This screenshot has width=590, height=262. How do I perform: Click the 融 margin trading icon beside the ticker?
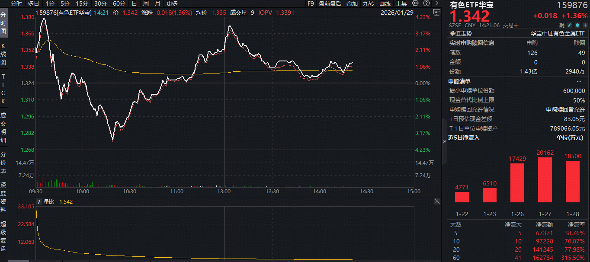click(x=562, y=25)
